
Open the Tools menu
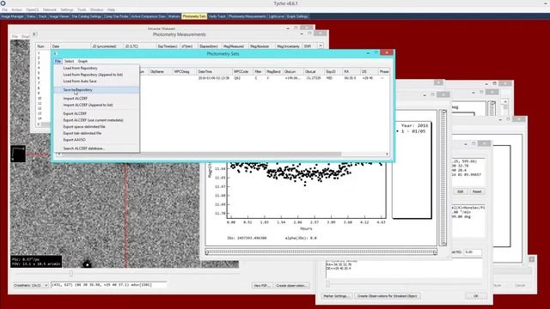pos(82,9)
